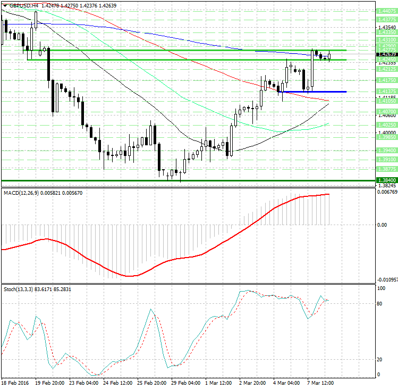Click the 1.43775 price level label
This screenshot has height=389, width=398.
click(387, 19)
